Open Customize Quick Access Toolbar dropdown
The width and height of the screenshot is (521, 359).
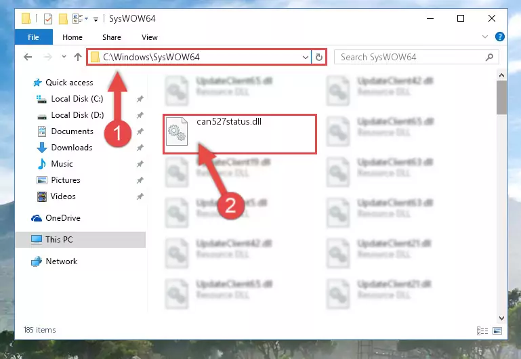point(96,19)
